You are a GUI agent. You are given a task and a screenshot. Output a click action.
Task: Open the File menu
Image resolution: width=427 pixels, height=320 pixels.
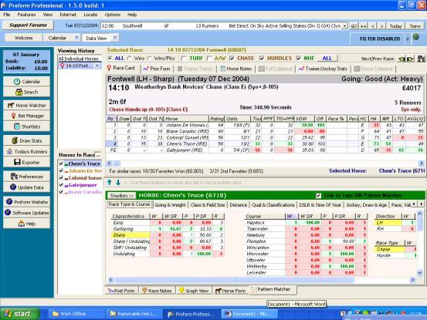(x=7, y=15)
